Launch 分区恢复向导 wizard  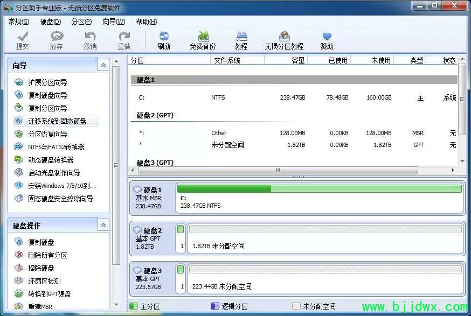41,134
